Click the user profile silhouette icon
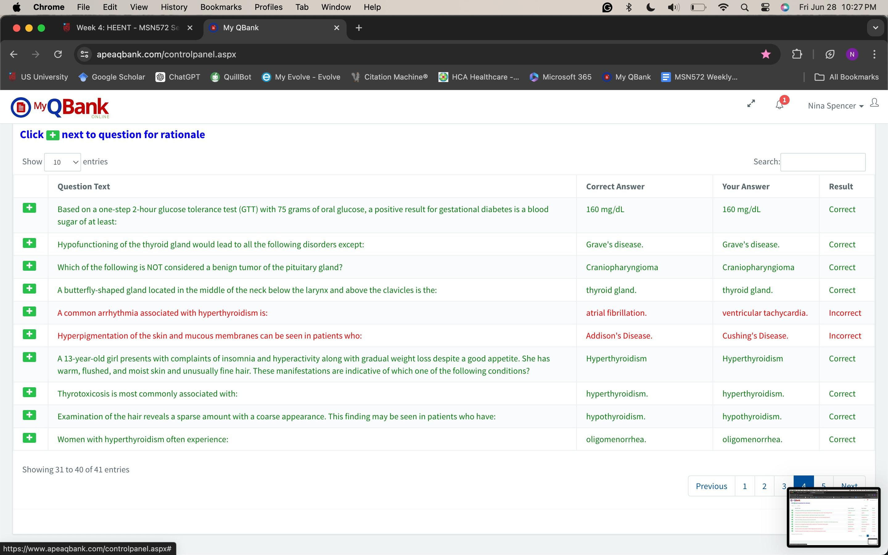Screen dimensions: 888x555 [874, 103]
